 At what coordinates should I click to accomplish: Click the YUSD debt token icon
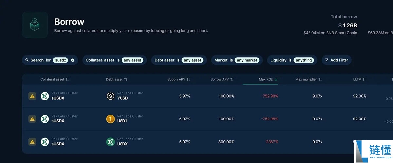[111, 96]
